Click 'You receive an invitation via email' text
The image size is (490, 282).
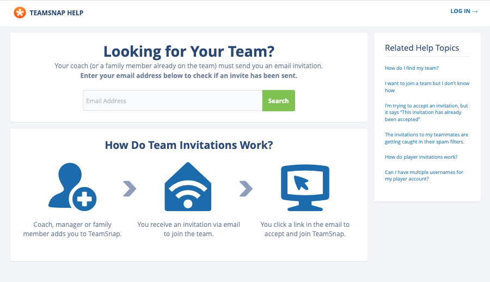pyautogui.click(x=189, y=229)
